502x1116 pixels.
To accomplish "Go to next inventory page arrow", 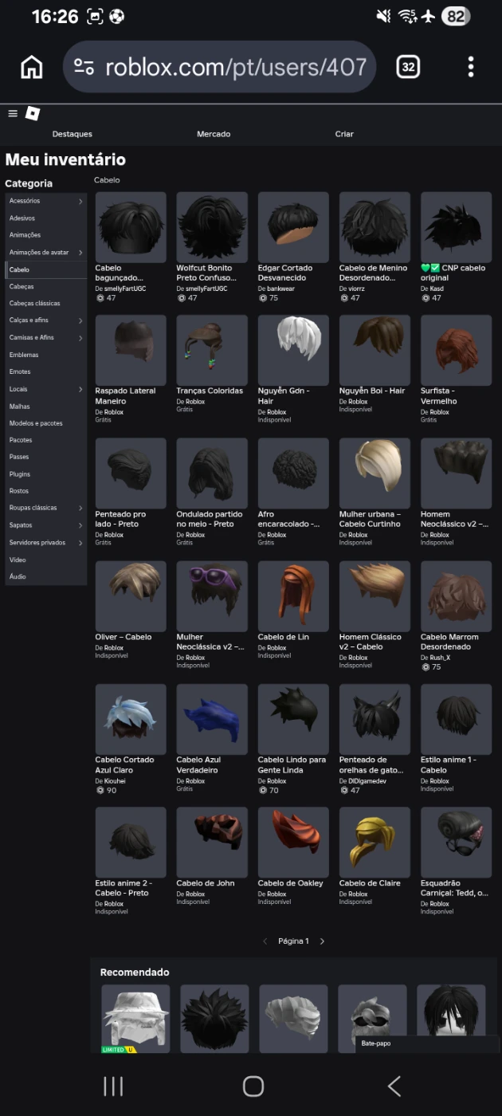I will 322,941.
